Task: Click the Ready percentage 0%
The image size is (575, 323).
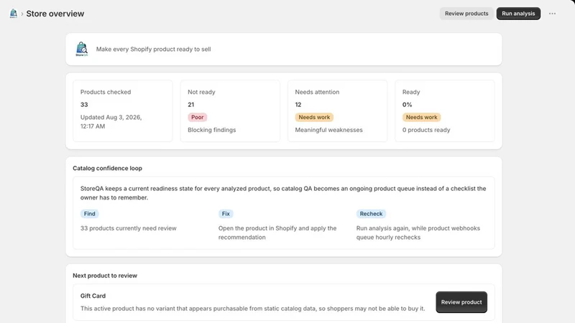Action: [x=407, y=105]
